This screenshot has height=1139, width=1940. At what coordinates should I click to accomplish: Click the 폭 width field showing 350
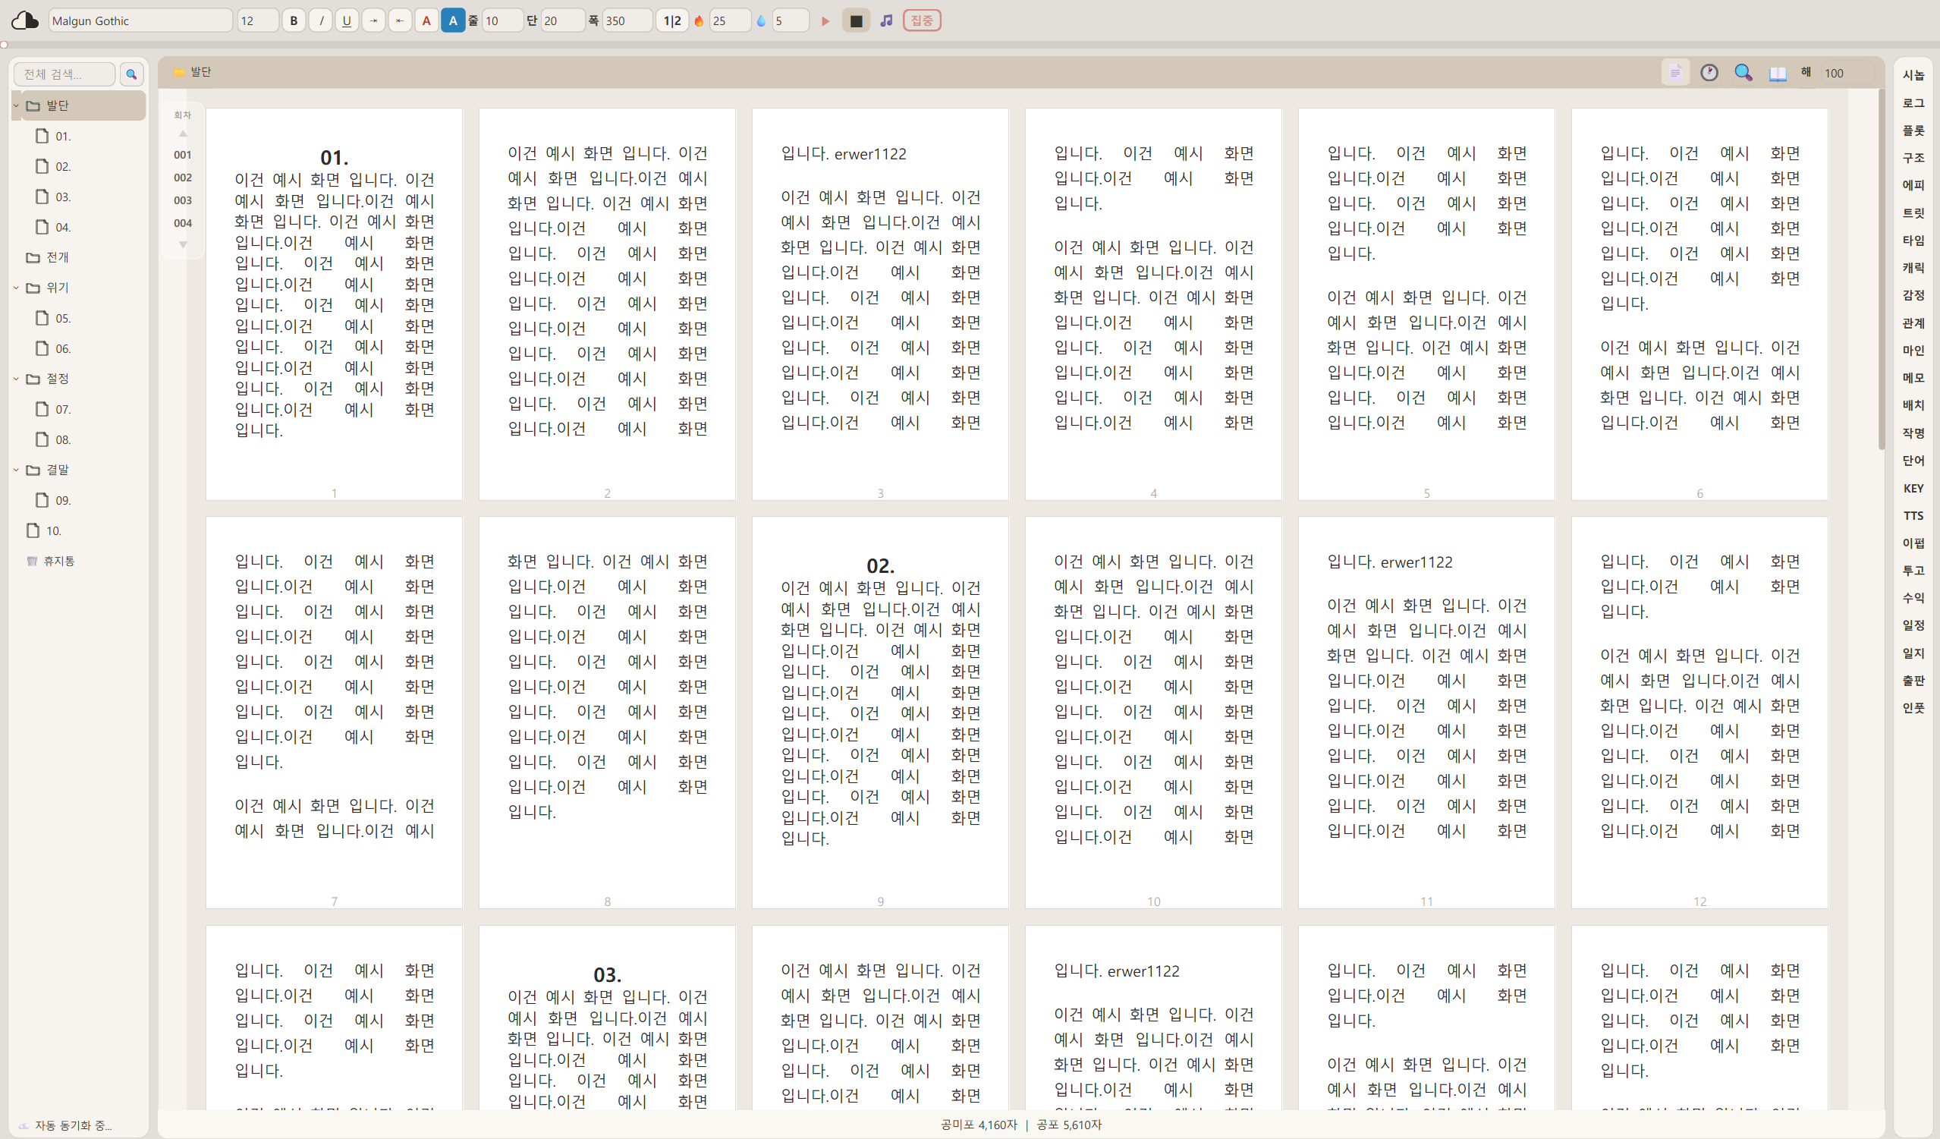coord(627,20)
